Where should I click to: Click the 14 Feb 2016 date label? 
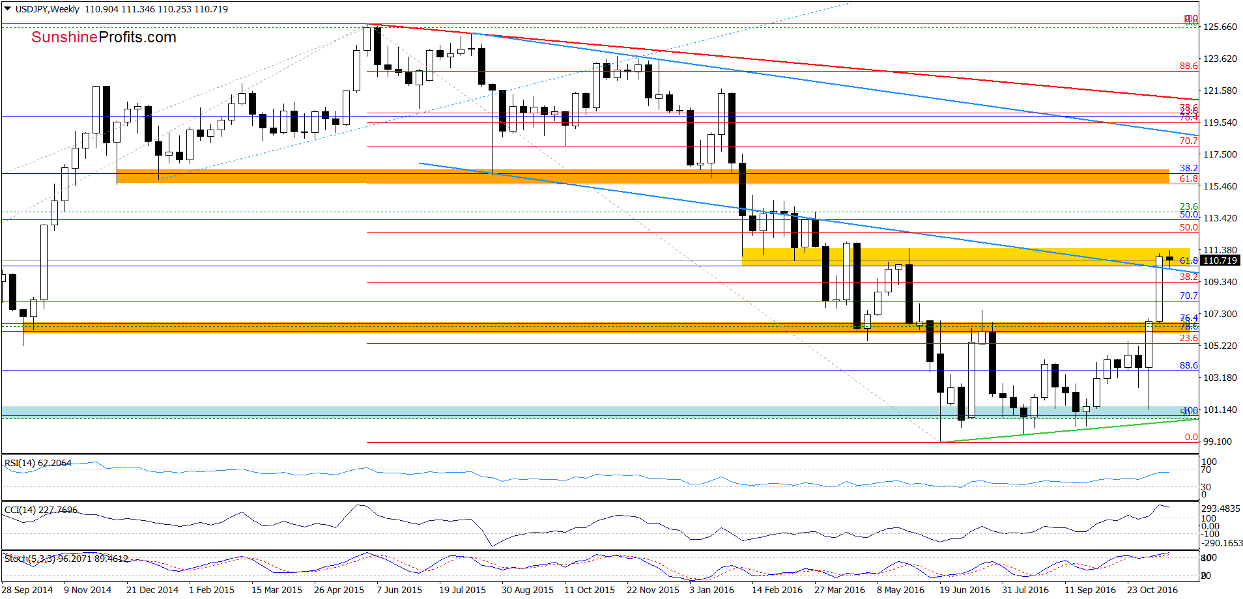click(777, 590)
